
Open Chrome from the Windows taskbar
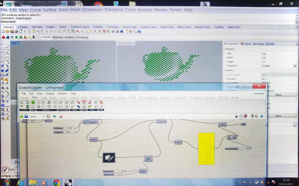click(57, 183)
